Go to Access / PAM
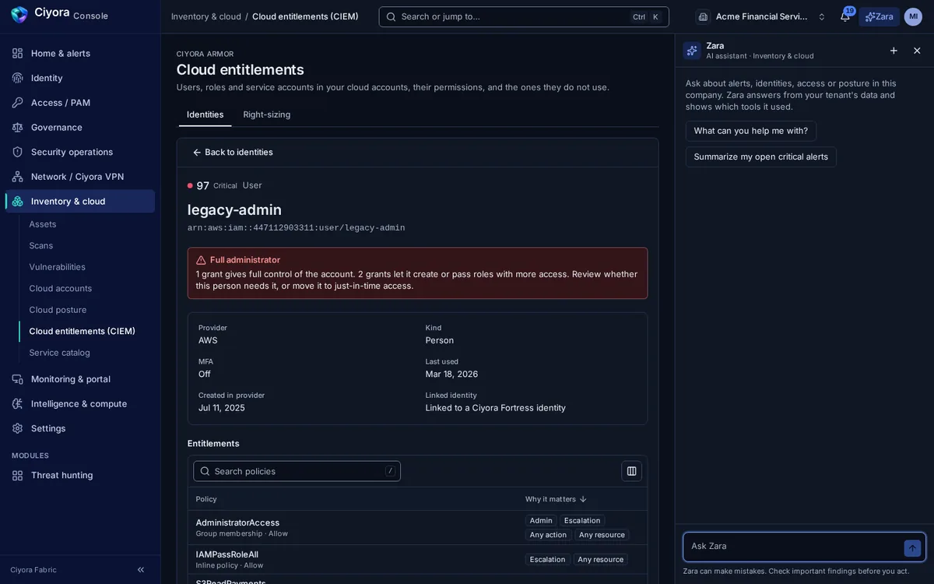Image resolution: width=934 pixels, height=584 pixels. coord(80,103)
